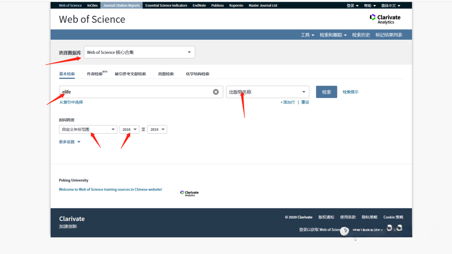
Task: Open Master Journal List in the top bar
Action: (263, 5)
